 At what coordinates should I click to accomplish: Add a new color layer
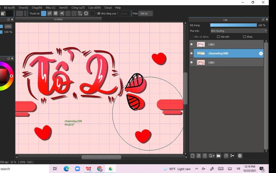click(x=192, y=156)
